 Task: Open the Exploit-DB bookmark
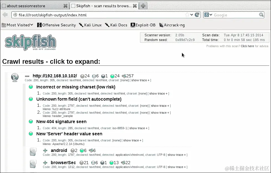(x=143, y=25)
